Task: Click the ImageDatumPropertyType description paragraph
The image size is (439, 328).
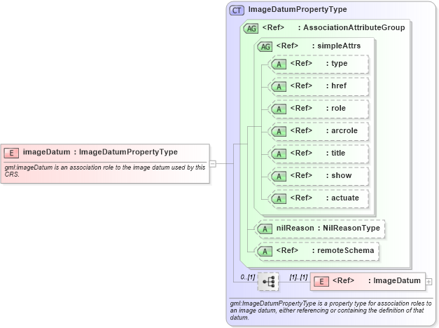Action: (331, 310)
